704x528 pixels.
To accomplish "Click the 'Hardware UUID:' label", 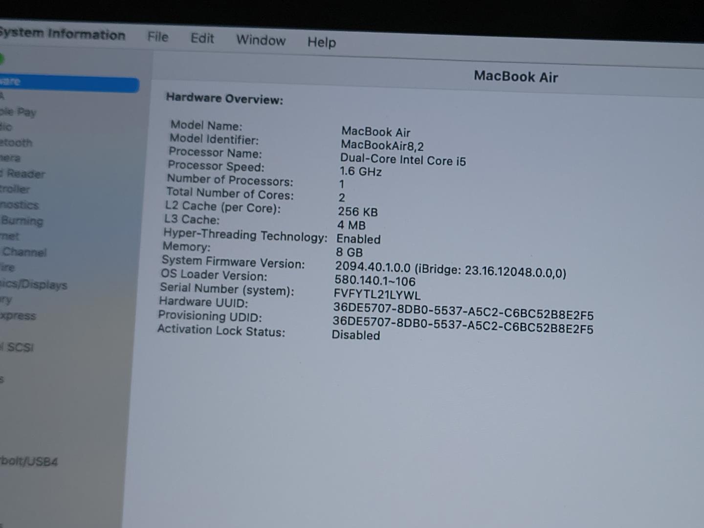I will click(x=204, y=302).
